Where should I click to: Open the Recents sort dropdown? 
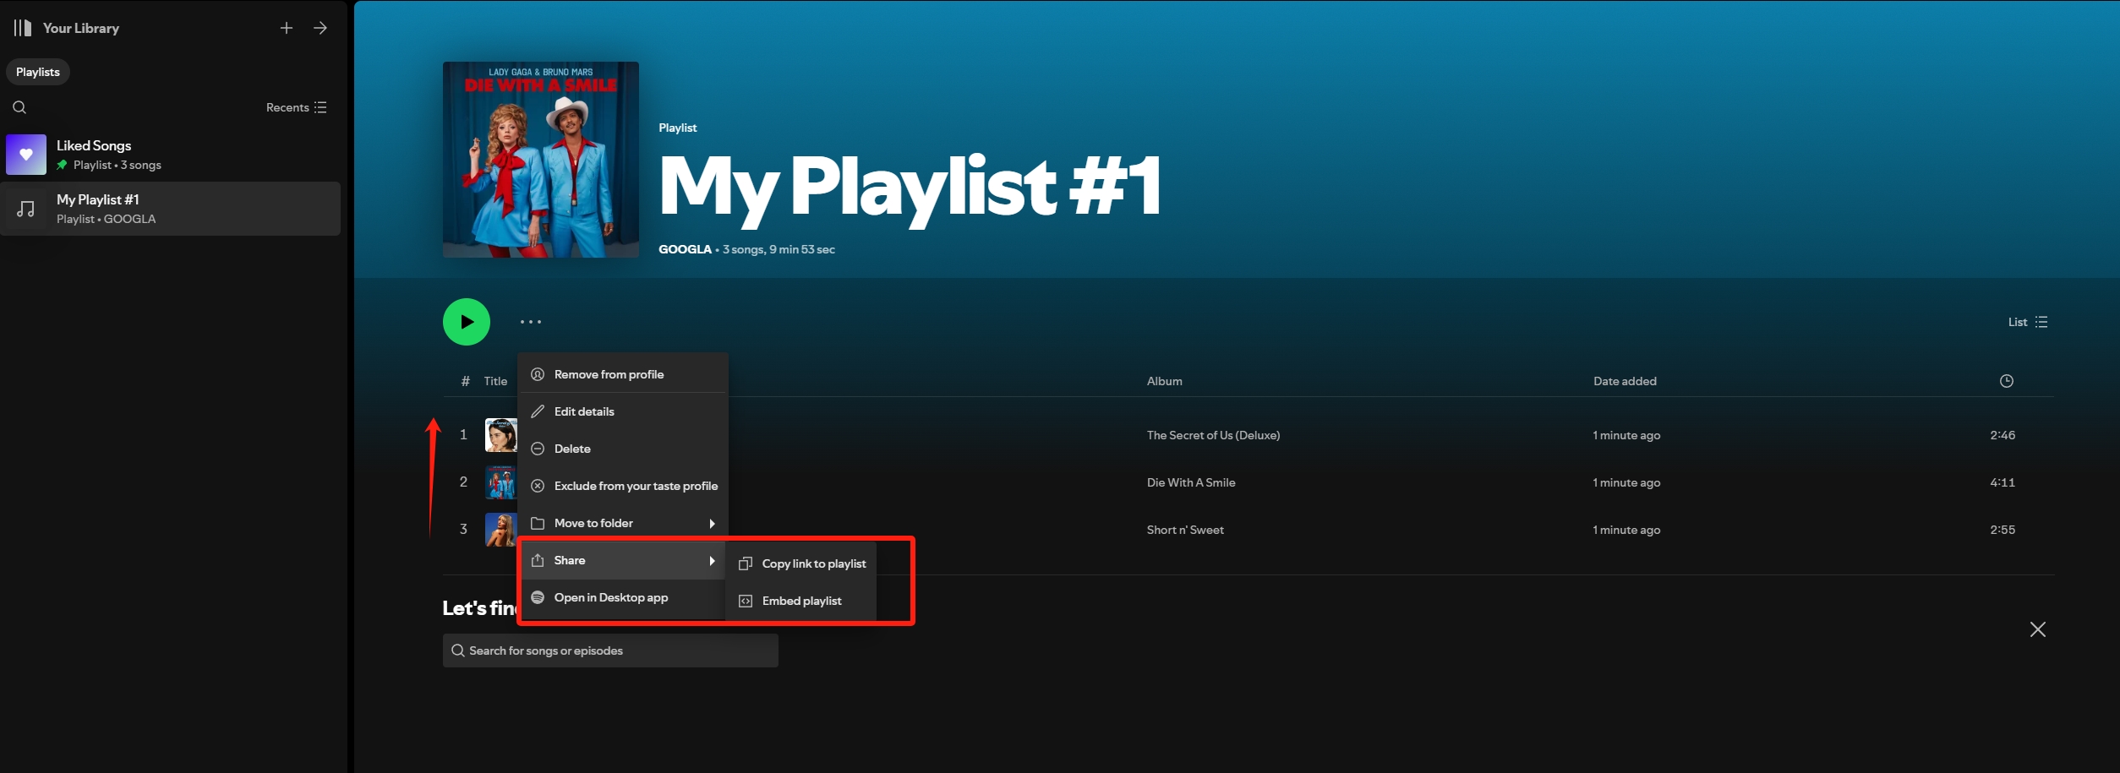point(296,107)
